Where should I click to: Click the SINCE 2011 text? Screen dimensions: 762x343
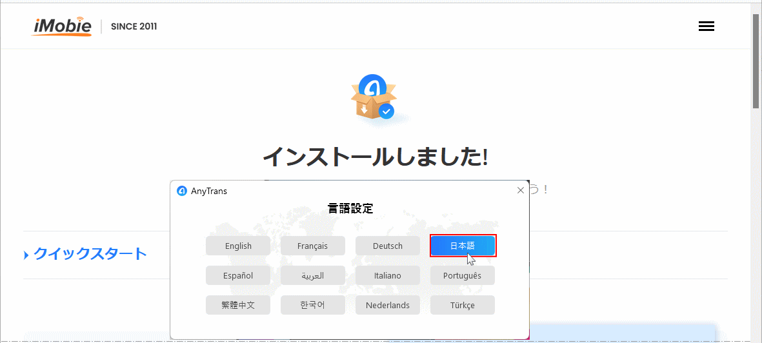click(x=134, y=26)
